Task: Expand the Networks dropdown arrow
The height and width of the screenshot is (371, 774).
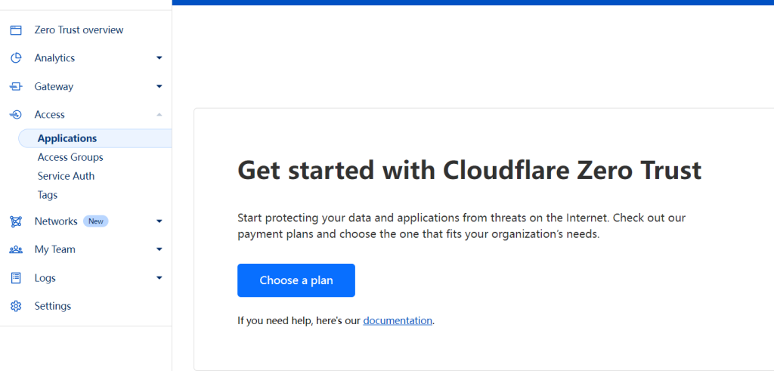Action: click(159, 221)
